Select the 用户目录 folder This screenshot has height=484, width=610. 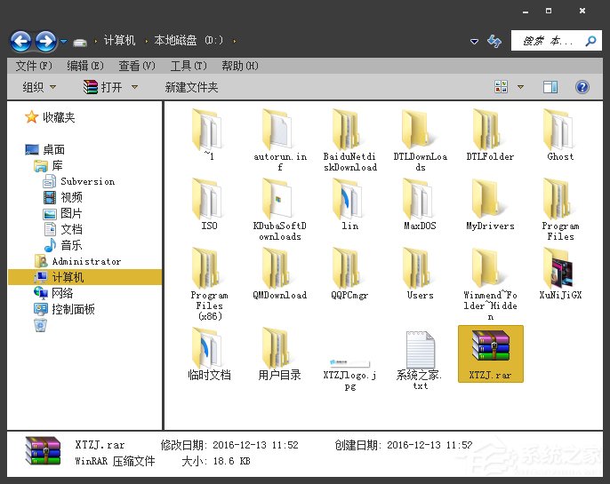coord(280,353)
